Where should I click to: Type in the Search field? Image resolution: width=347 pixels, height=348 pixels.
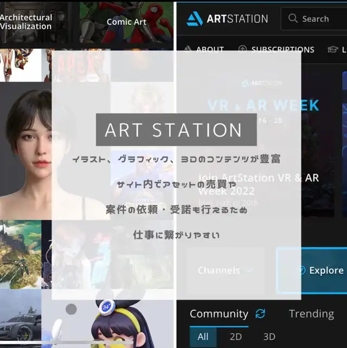pos(320,19)
